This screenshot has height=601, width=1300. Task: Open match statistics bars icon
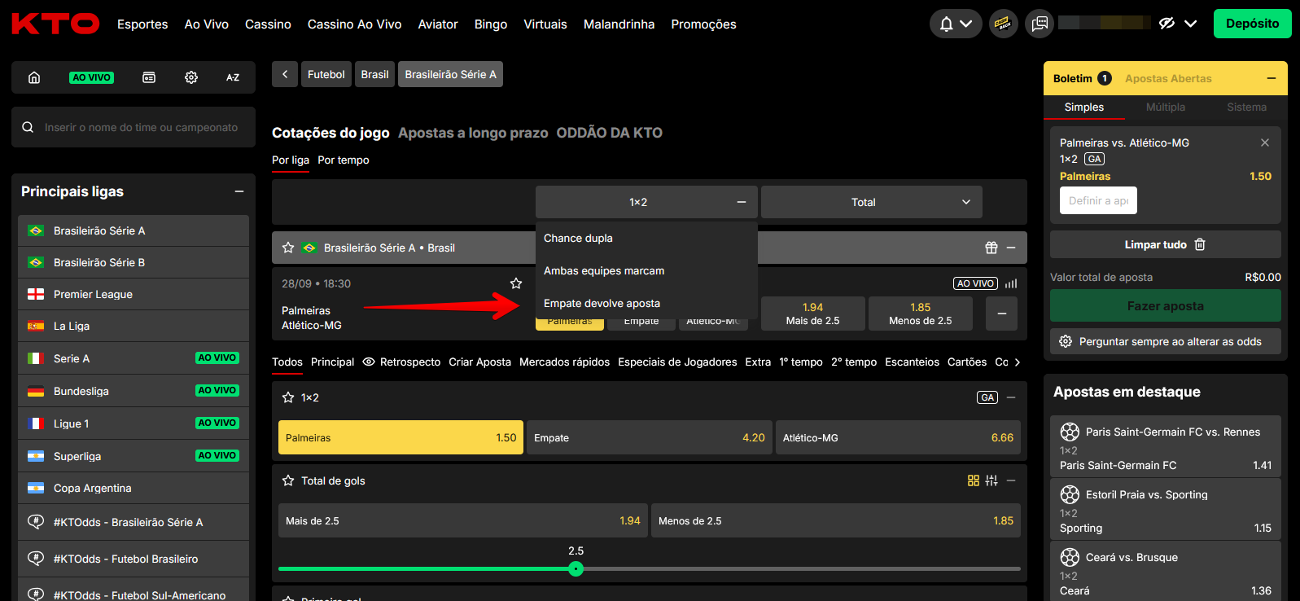(1011, 283)
